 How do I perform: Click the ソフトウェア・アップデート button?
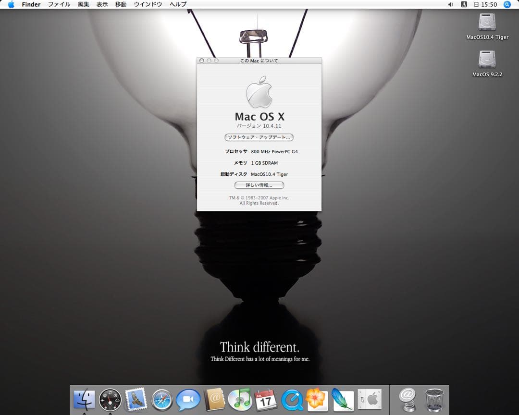[259, 137]
